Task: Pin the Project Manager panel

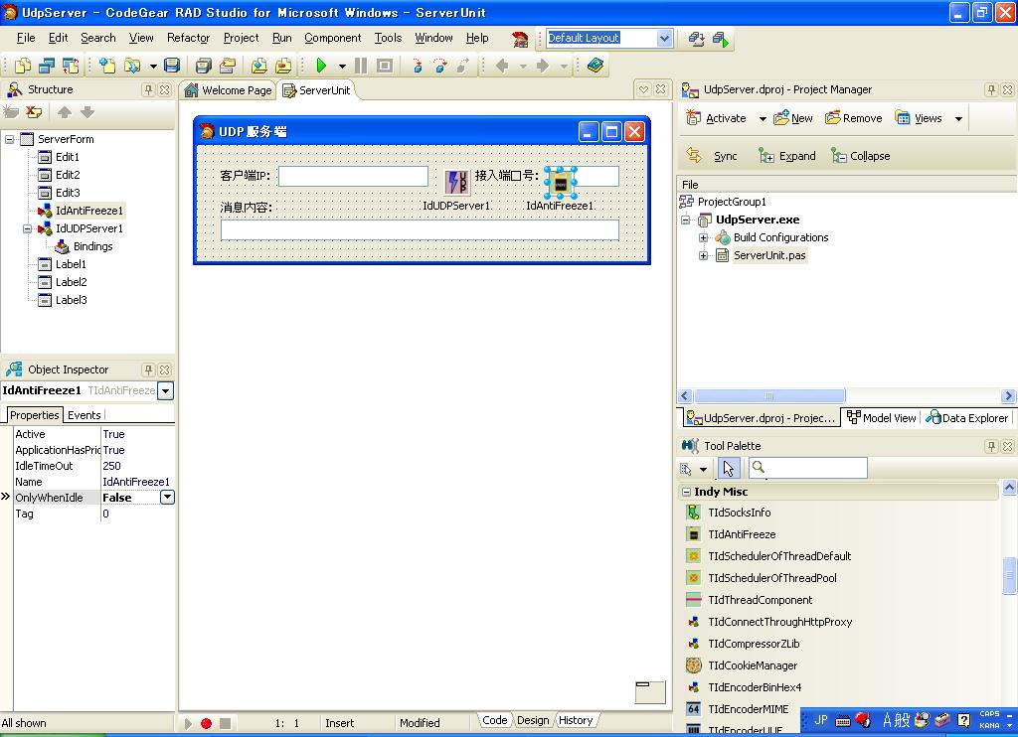Action: point(991,89)
